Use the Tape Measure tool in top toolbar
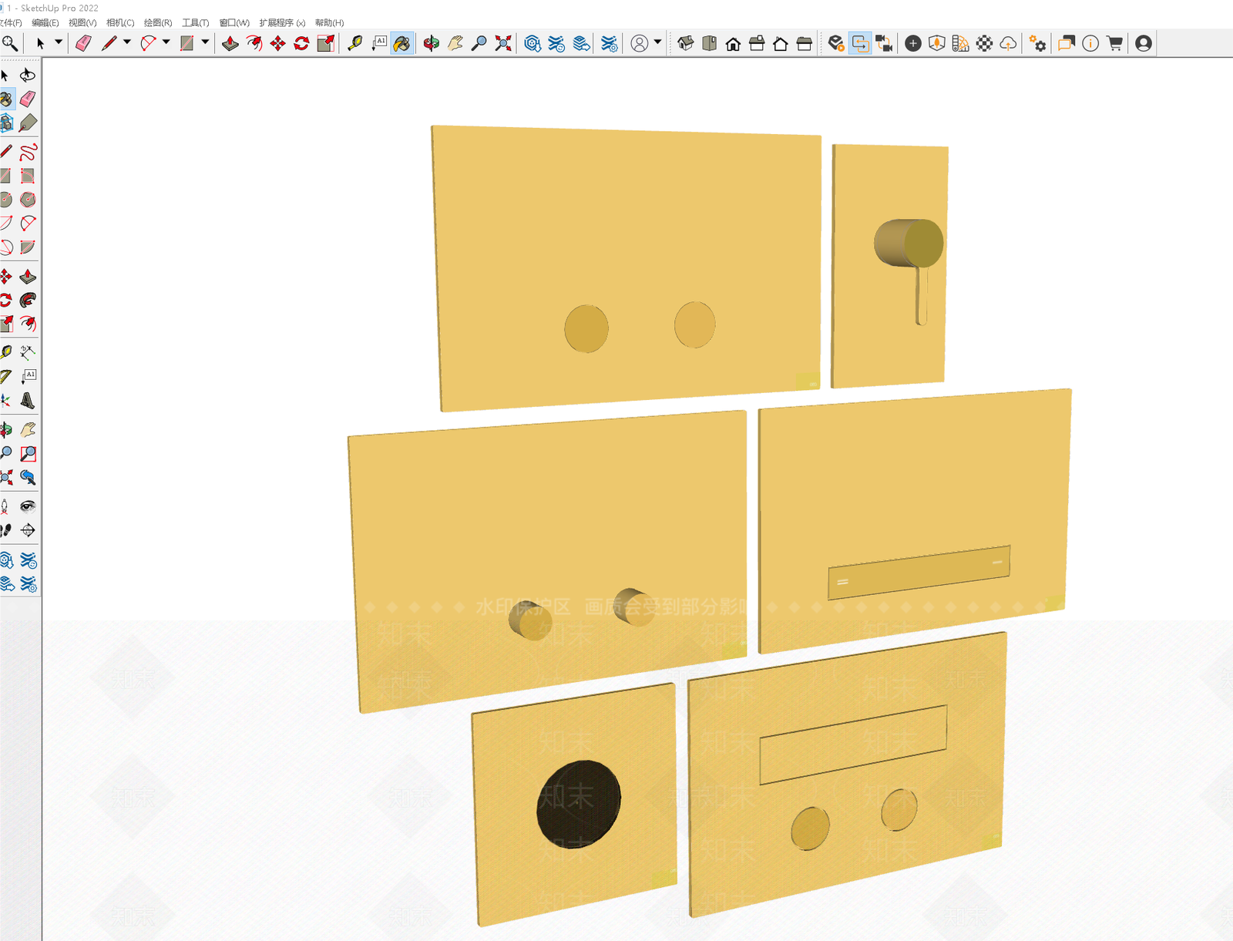Screen dimensions: 1233x941 pos(354,44)
